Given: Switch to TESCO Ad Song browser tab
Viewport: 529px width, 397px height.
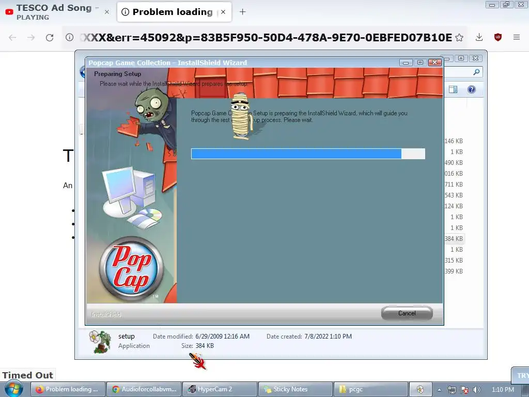Looking at the screenshot, I should click(x=53, y=12).
